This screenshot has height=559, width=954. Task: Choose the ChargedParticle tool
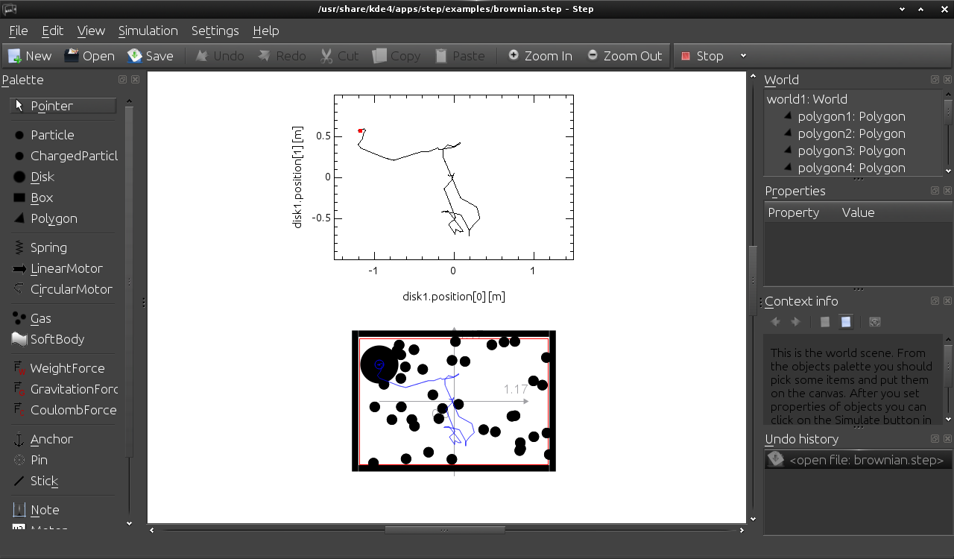(x=63, y=156)
